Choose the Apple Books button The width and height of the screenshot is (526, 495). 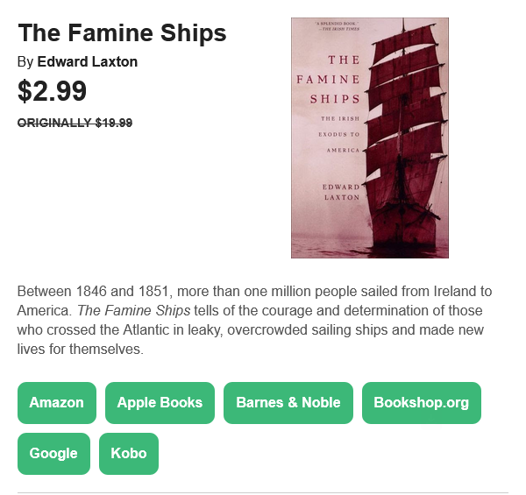160,403
